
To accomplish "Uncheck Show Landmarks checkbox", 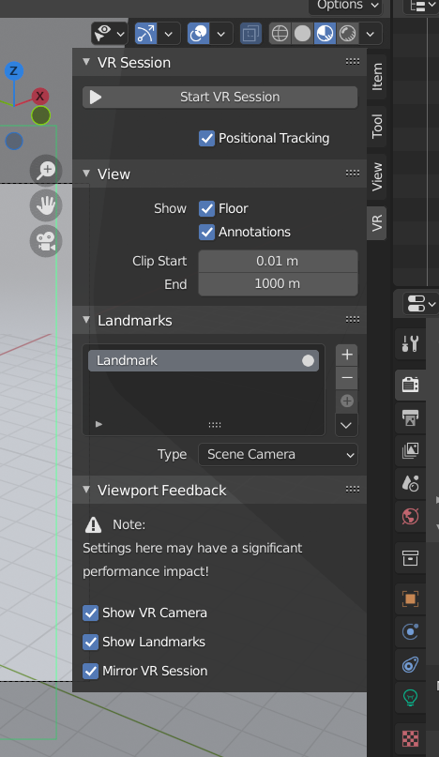I will [90, 643].
